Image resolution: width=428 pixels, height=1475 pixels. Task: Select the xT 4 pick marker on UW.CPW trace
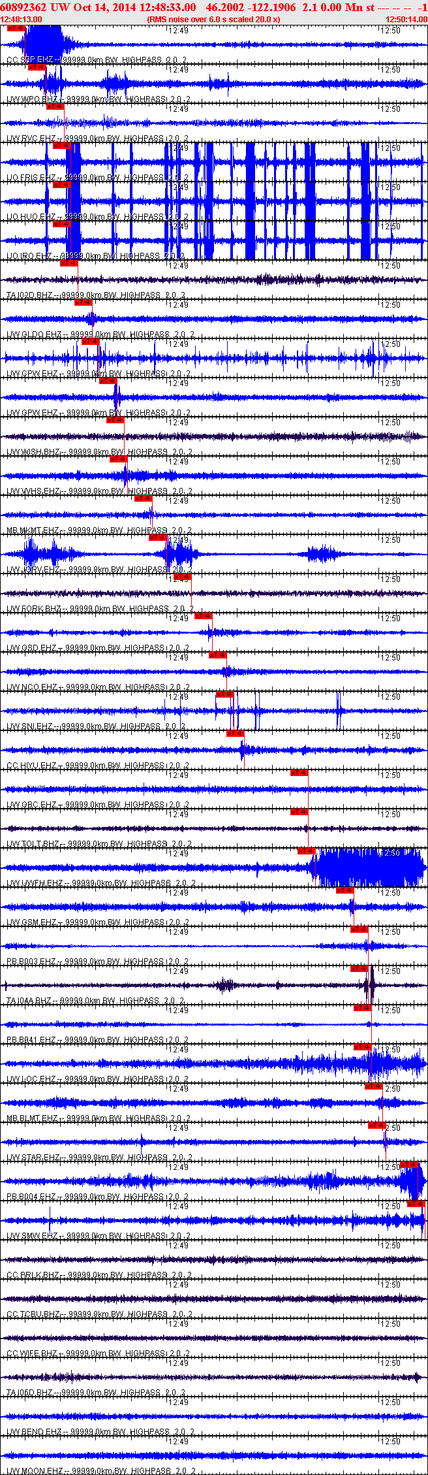(90, 342)
